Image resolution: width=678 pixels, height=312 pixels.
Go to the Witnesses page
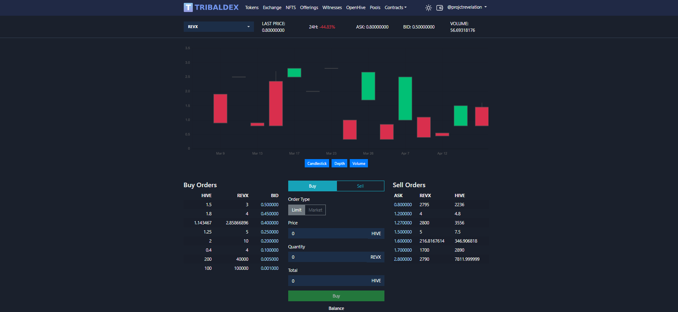[332, 7]
